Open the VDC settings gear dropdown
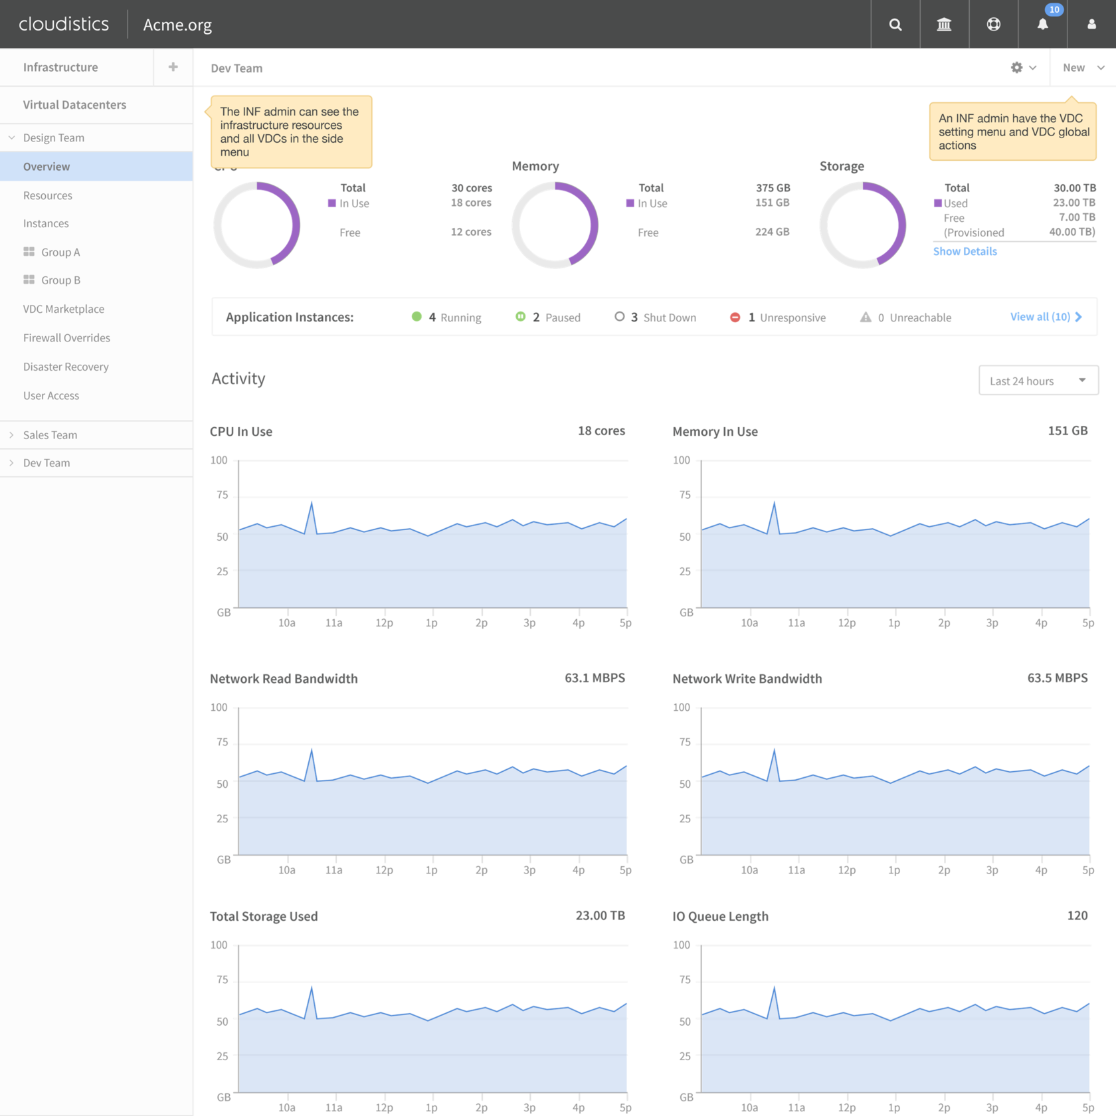Image resolution: width=1116 pixels, height=1116 pixels. 1023,68
